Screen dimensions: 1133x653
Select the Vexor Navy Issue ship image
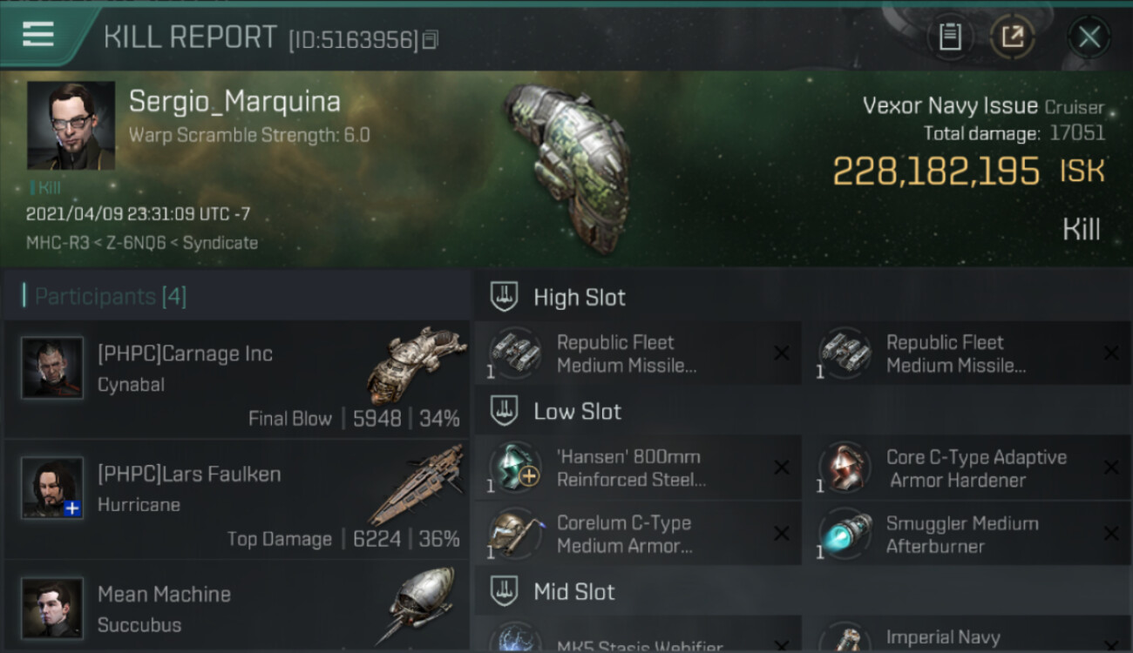566,169
